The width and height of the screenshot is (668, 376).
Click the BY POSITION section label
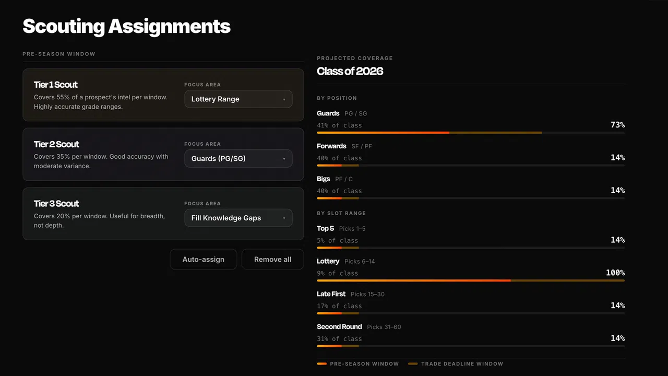337,98
